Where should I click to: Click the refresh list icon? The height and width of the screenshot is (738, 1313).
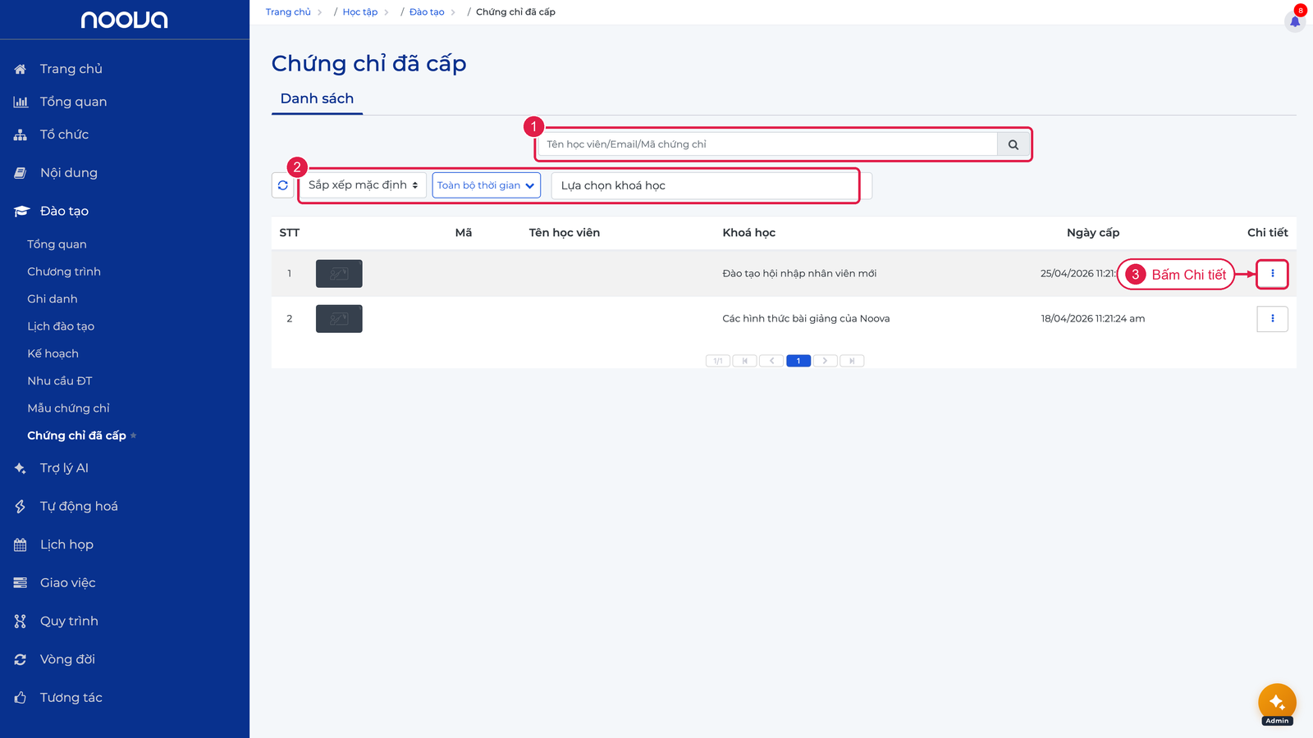pyautogui.click(x=283, y=185)
